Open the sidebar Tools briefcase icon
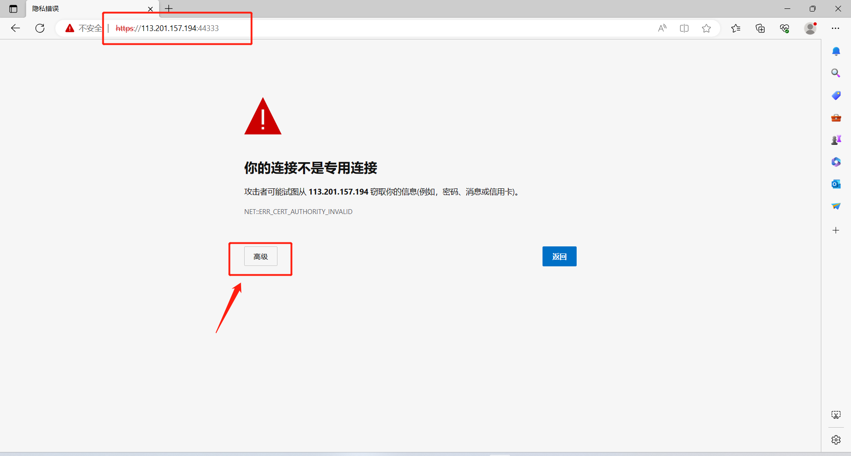Image resolution: width=851 pixels, height=456 pixels. point(836,118)
